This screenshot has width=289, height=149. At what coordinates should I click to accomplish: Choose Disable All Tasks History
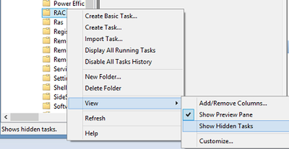(118, 62)
